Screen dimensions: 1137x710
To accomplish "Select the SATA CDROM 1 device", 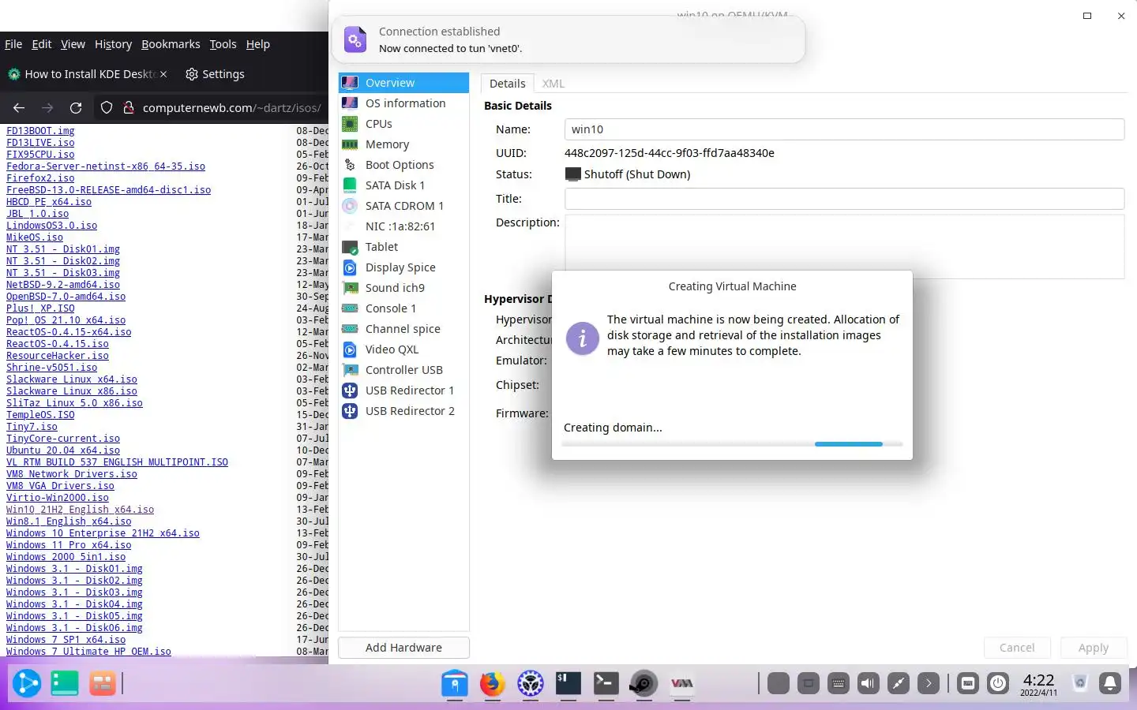I will pos(403,206).
